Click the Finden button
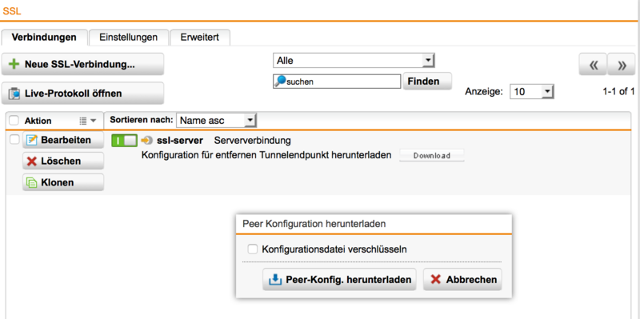640x319 pixels. point(427,82)
